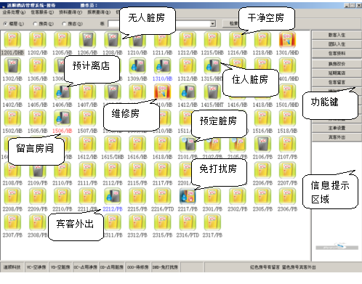Image resolution: width=362 pixels, height=284 pixels.
Task: Select room 1202/HB clean vacant icon
Action: tap(37, 40)
